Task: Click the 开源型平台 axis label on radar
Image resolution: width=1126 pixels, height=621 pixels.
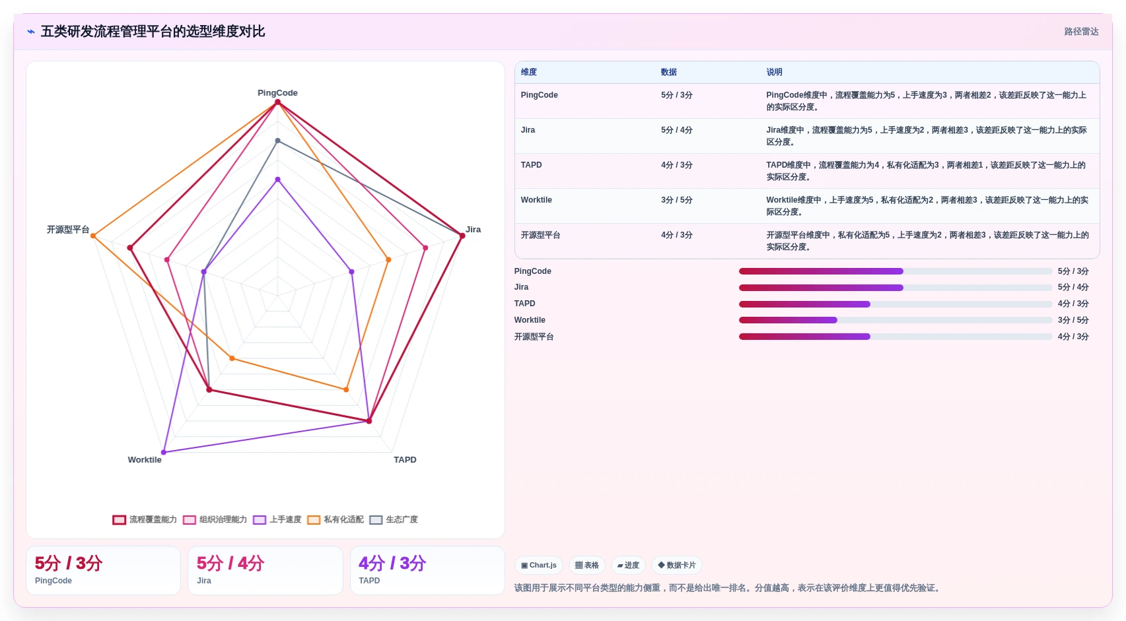Action: (x=68, y=230)
